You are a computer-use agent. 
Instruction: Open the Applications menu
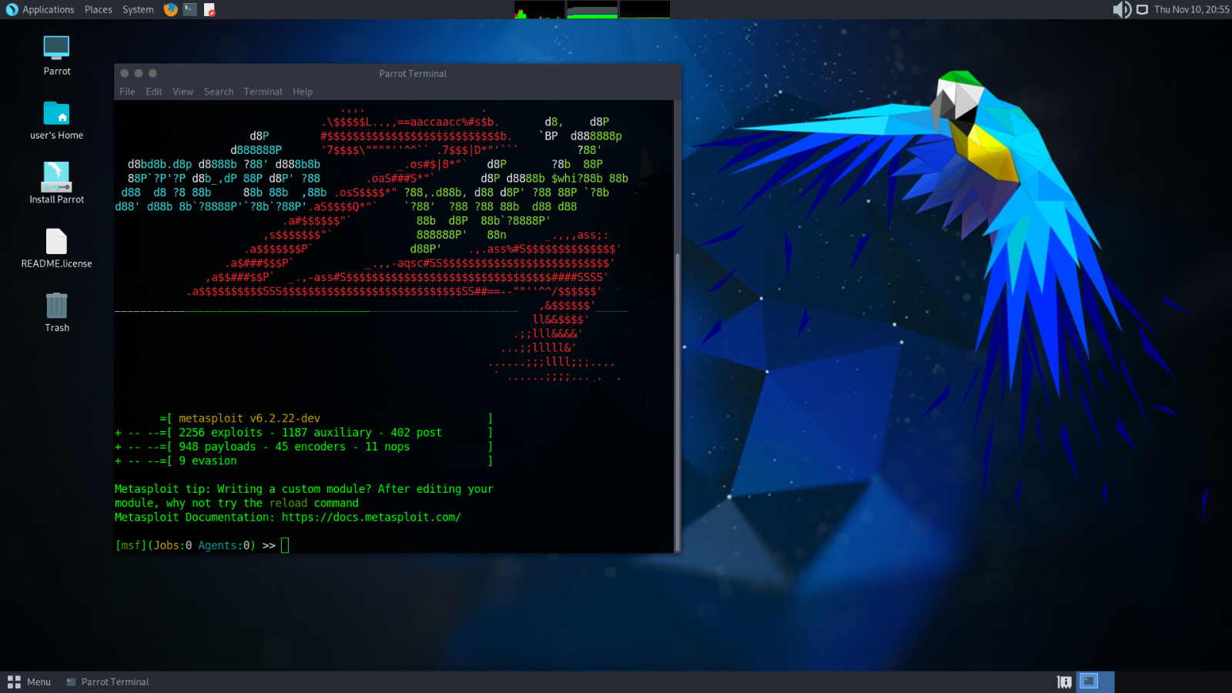40,9
